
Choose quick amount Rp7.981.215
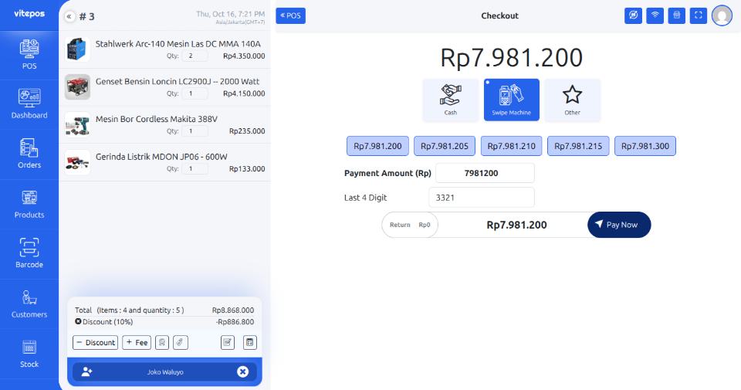pos(578,146)
